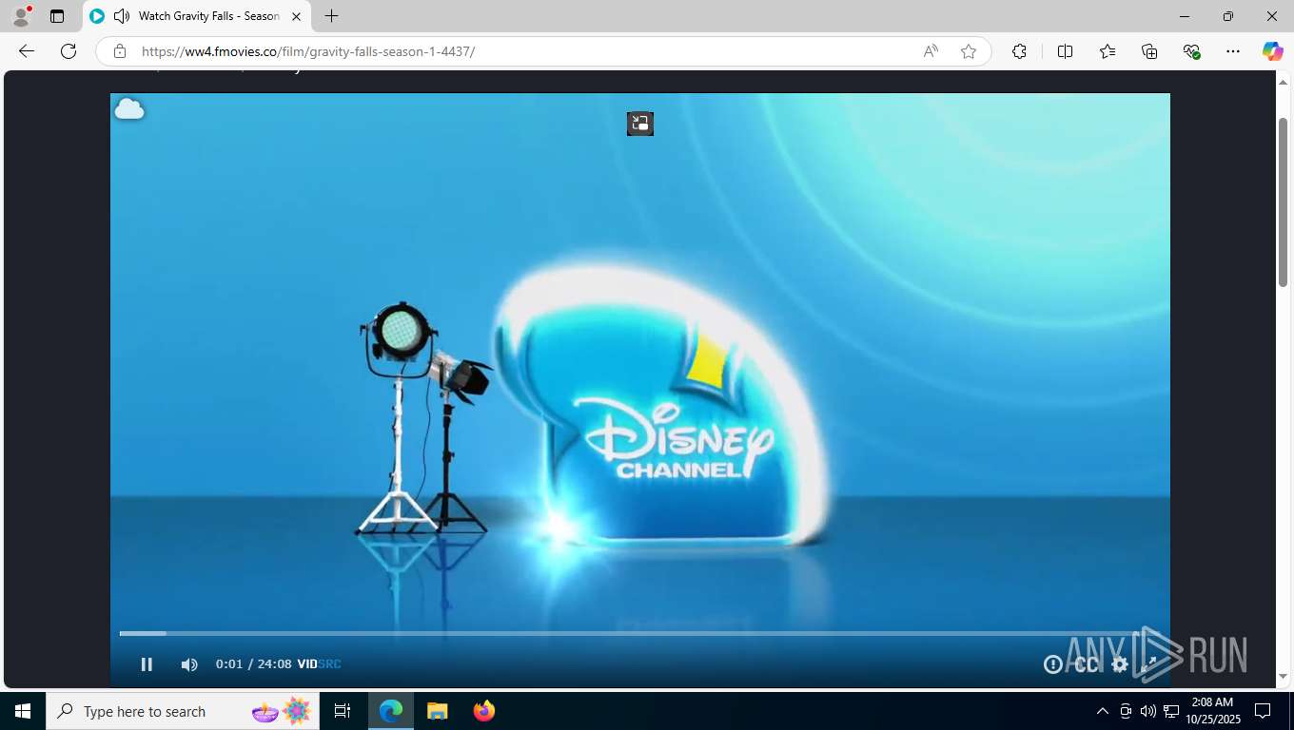Image resolution: width=1294 pixels, height=730 pixels.
Task: Seek along the video progress bar
Action: (x=639, y=633)
